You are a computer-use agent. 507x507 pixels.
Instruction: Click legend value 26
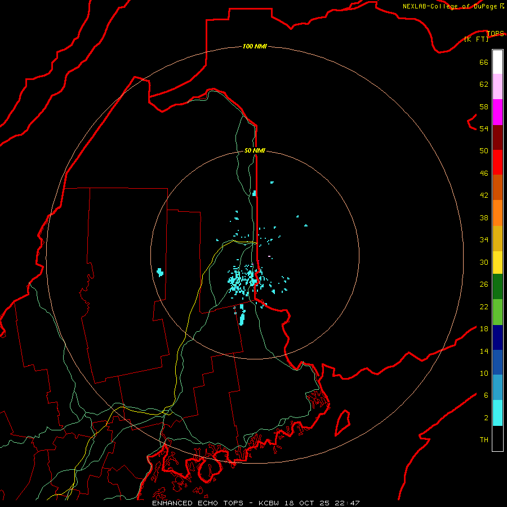484,284
